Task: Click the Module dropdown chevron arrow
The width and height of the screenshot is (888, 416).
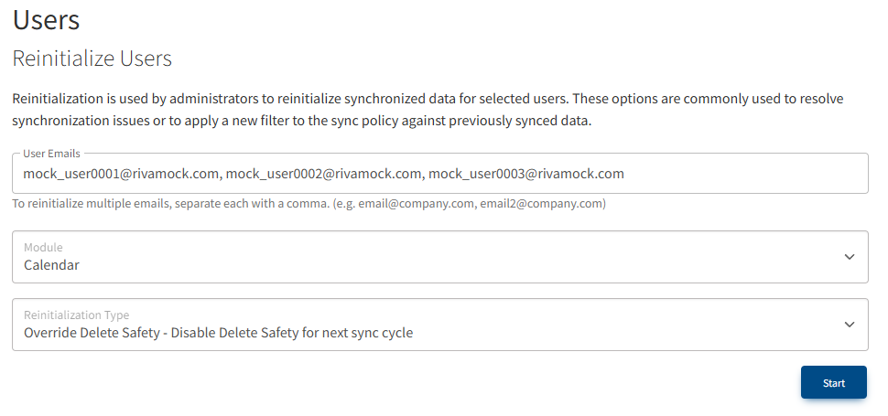Action: 849,257
